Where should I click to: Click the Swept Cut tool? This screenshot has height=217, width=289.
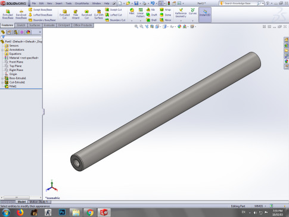113,10
